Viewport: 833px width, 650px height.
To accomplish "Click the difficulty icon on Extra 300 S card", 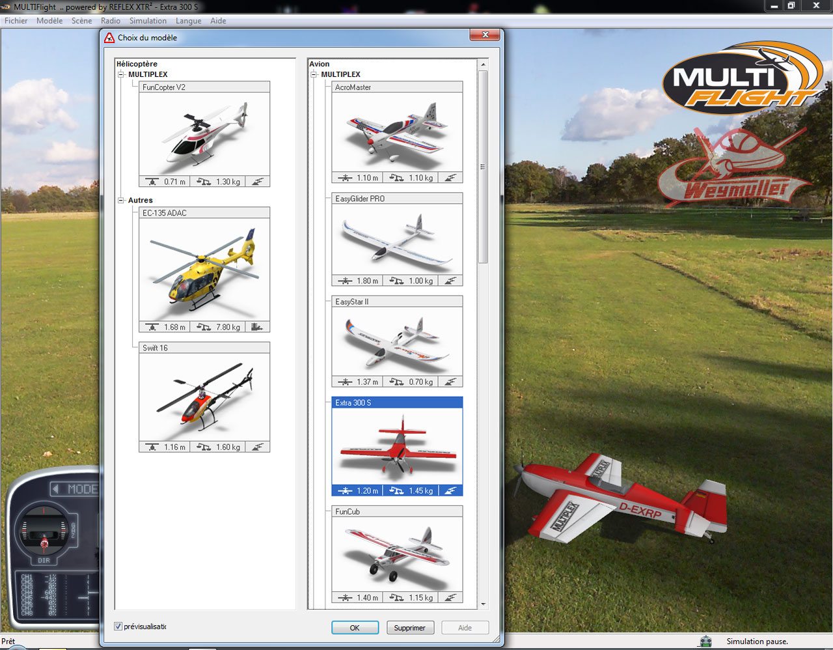I will (450, 490).
